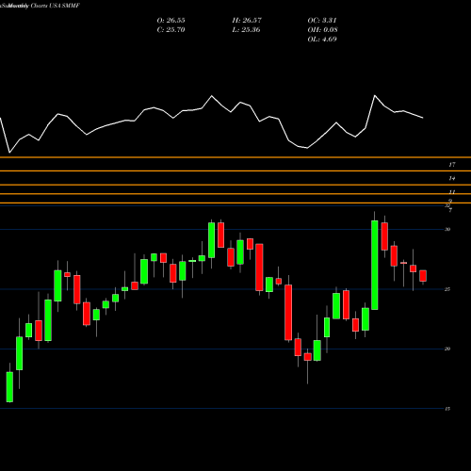The width and height of the screenshot is (471, 471).
Task: Click the "L: 25.36" low price value
Action: pos(246,30)
